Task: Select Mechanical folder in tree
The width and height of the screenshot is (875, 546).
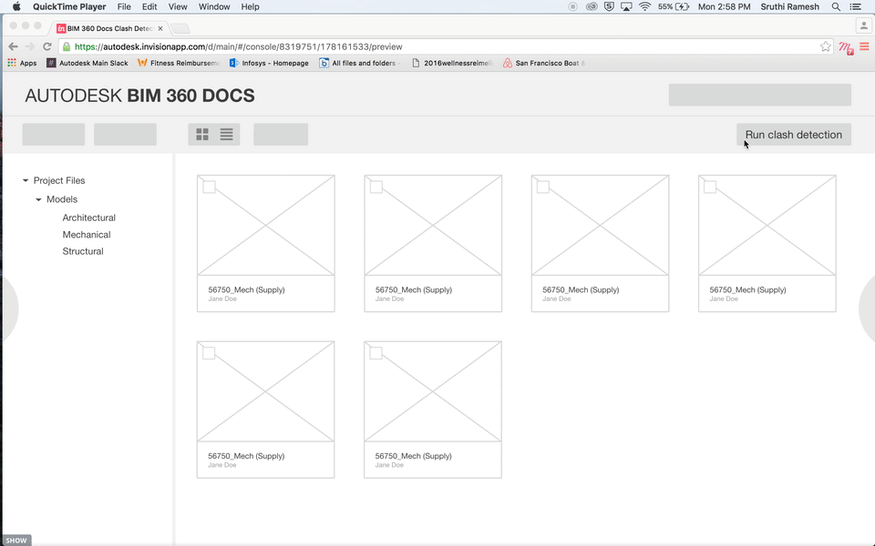Action: click(87, 235)
